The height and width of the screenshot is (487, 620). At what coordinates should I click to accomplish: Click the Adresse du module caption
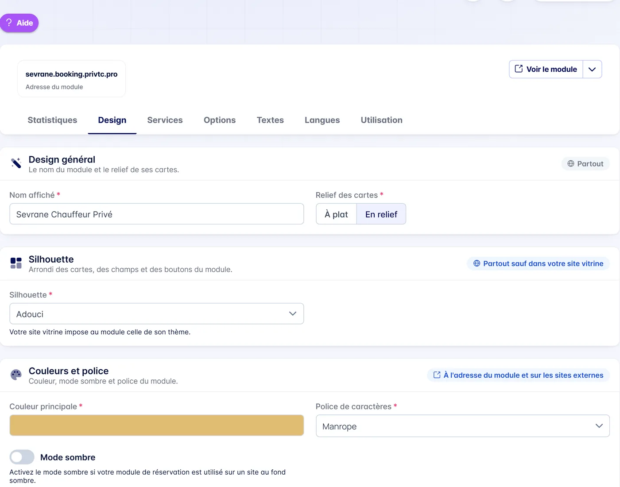pos(54,87)
